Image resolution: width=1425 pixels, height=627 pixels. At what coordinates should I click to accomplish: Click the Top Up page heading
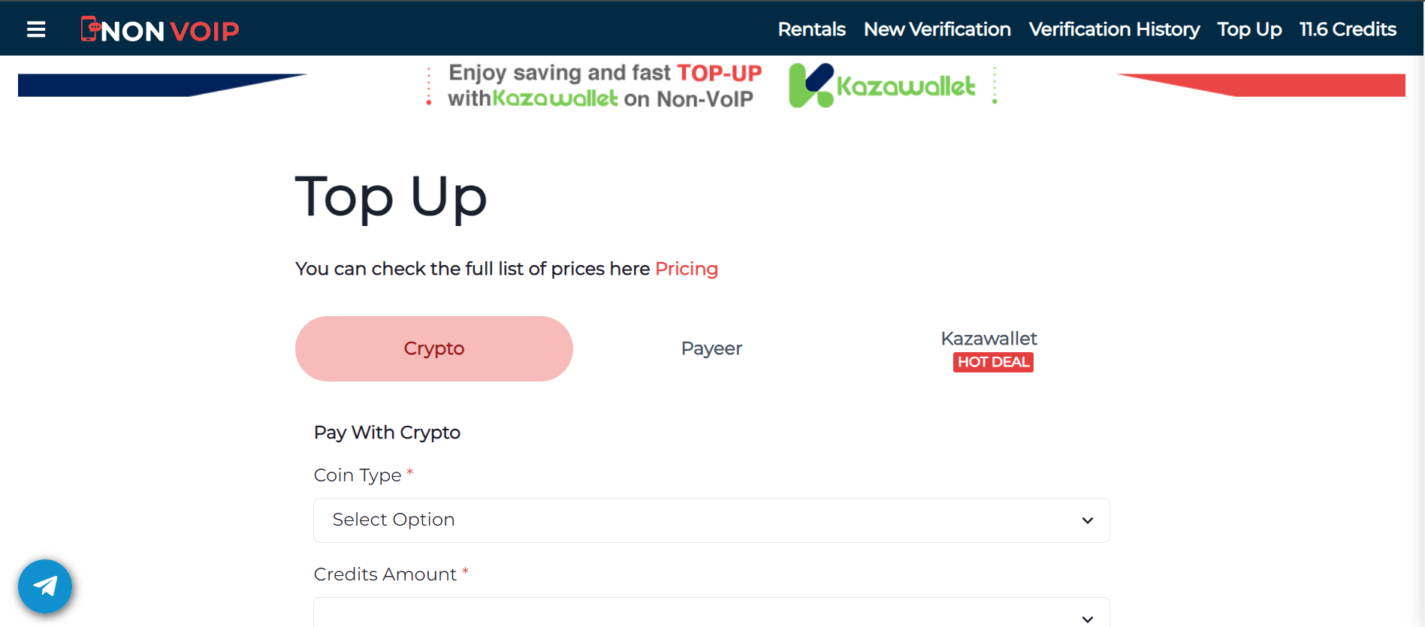[391, 197]
